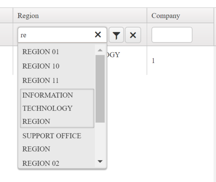
Task: Select INFORMATION TECHNOLOGY REGION option
Action: pos(57,108)
